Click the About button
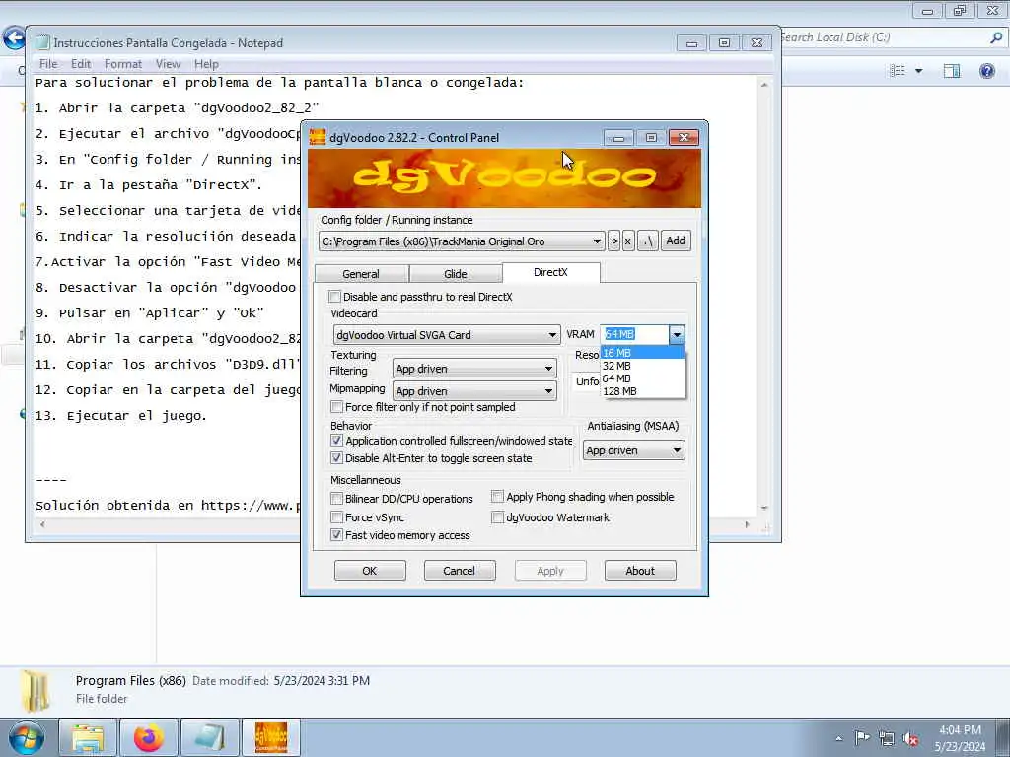1010x757 pixels. pyautogui.click(x=640, y=571)
